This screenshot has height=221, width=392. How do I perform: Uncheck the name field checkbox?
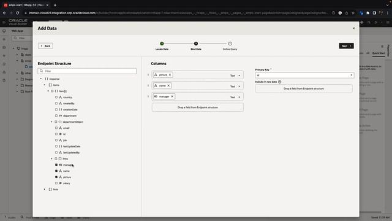(56, 171)
